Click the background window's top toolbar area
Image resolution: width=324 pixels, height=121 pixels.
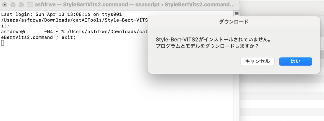282,6
